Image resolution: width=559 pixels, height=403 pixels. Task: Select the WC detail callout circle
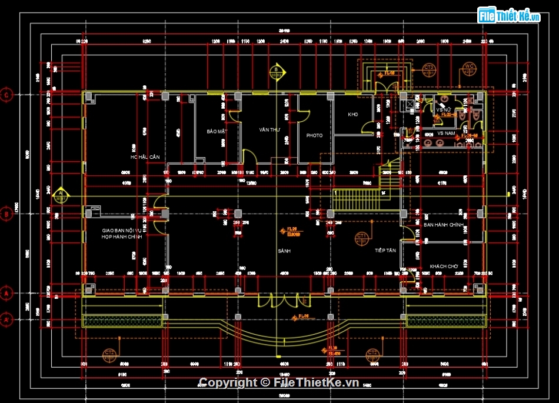coord(469,68)
